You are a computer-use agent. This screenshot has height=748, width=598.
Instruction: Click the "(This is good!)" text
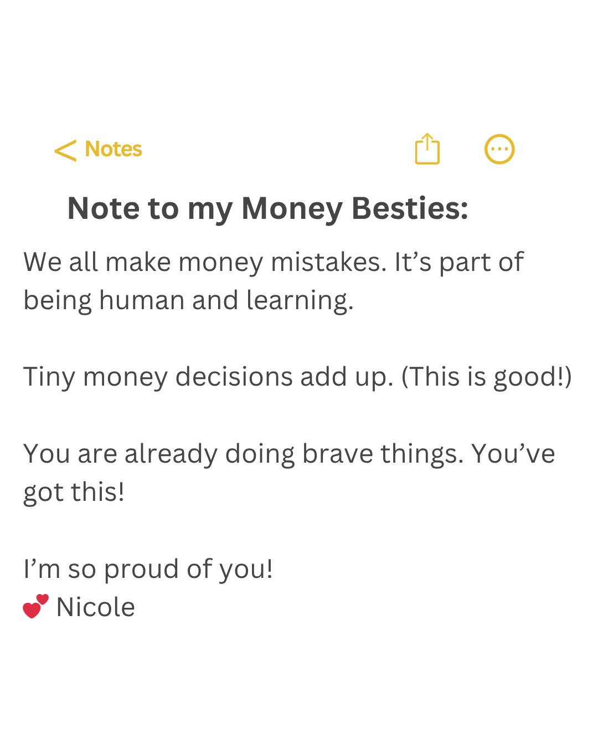click(486, 377)
